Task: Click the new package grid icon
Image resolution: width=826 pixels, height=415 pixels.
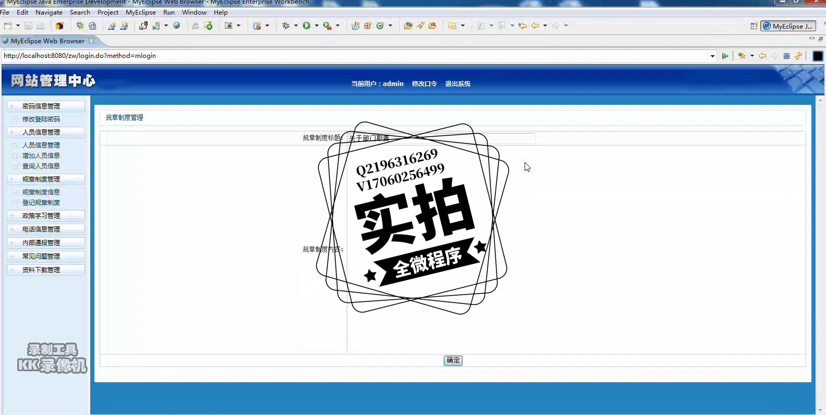Action: coord(368,26)
